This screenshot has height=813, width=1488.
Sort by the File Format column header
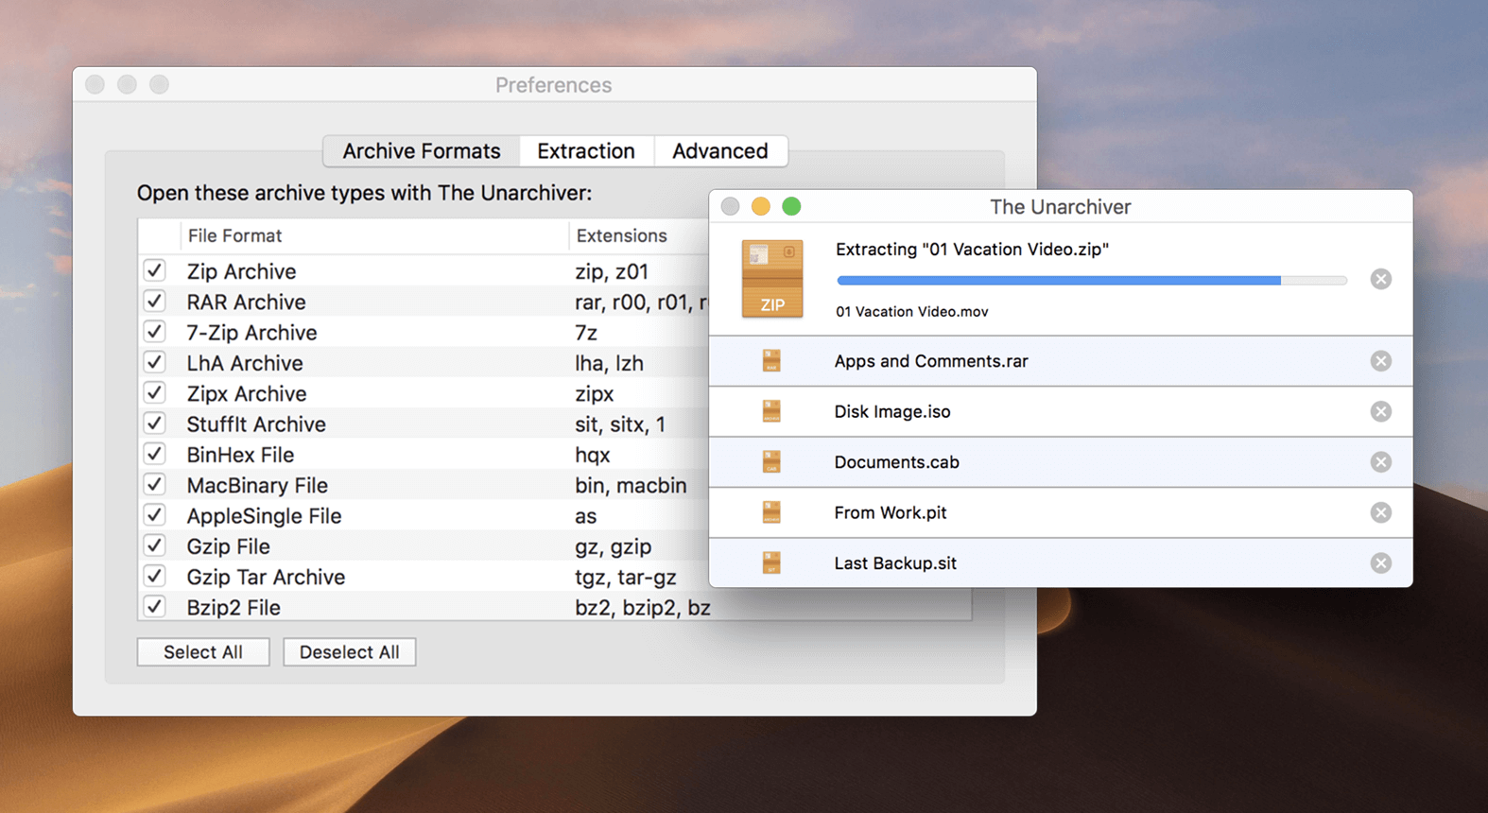coord(374,235)
